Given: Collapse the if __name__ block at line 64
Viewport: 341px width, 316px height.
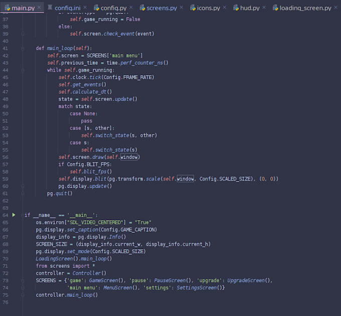Looking at the screenshot, I should click(x=23, y=215).
